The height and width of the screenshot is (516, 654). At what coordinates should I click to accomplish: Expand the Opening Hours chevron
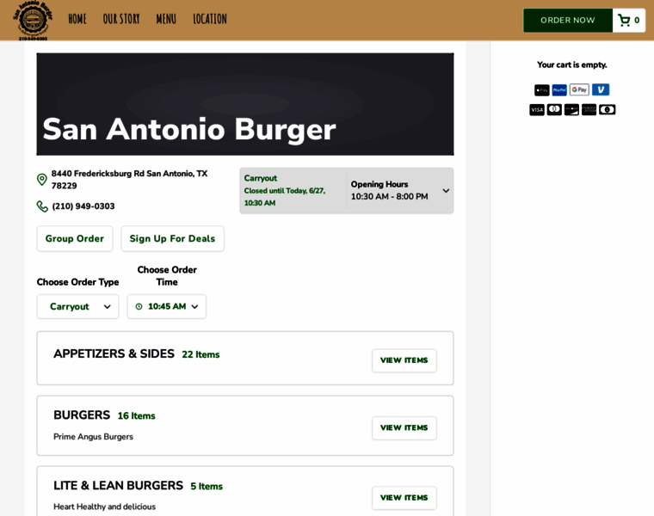(446, 191)
